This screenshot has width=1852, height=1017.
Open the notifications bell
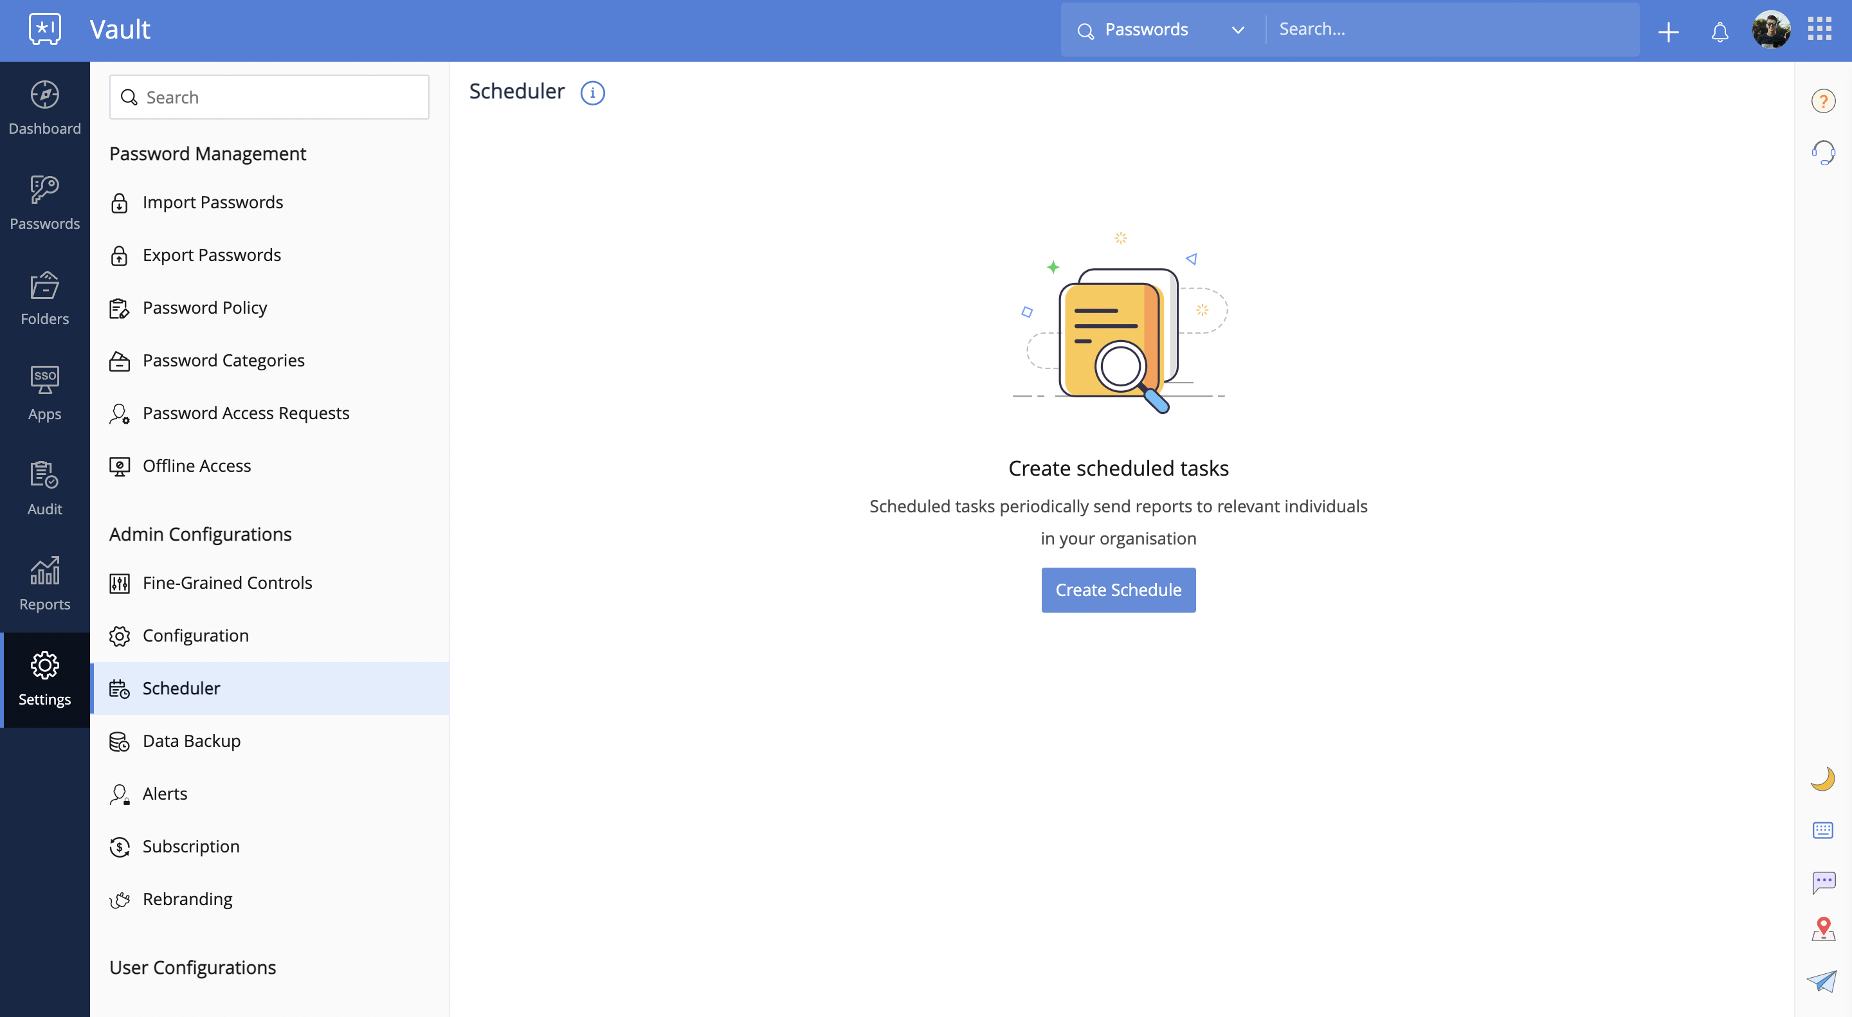[1719, 32]
